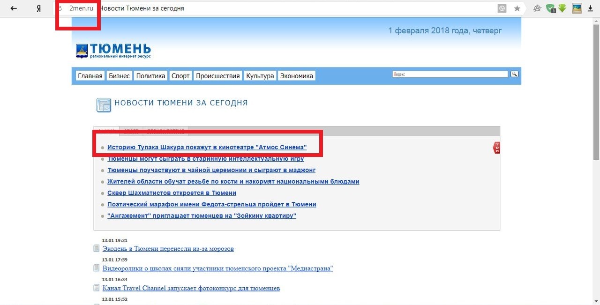Click the Яндекс site search field
The width and height of the screenshot is (600, 305).
pos(450,74)
